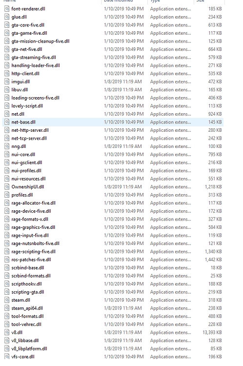The width and height of the screenshot is (243, 366).
Task: Click file name tool-formats.dll
Action: tap(27, 317)
